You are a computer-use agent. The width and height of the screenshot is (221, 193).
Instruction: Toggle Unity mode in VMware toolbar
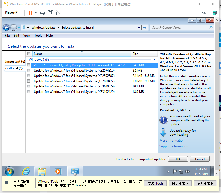pos(58,13)
